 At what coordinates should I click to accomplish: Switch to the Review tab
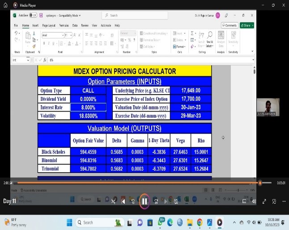[x=85, y=25]
